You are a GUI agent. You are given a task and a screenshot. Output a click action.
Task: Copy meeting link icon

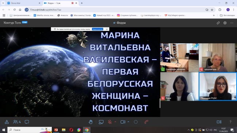tap(218, 23)
